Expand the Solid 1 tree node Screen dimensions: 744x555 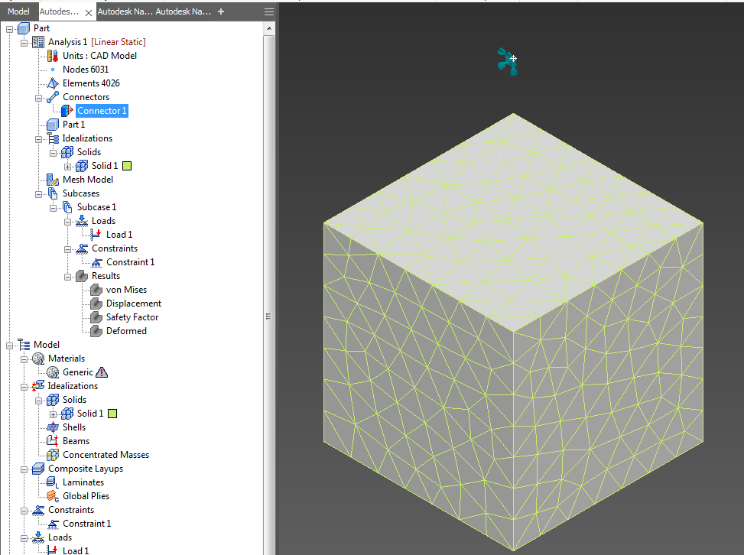66,165
